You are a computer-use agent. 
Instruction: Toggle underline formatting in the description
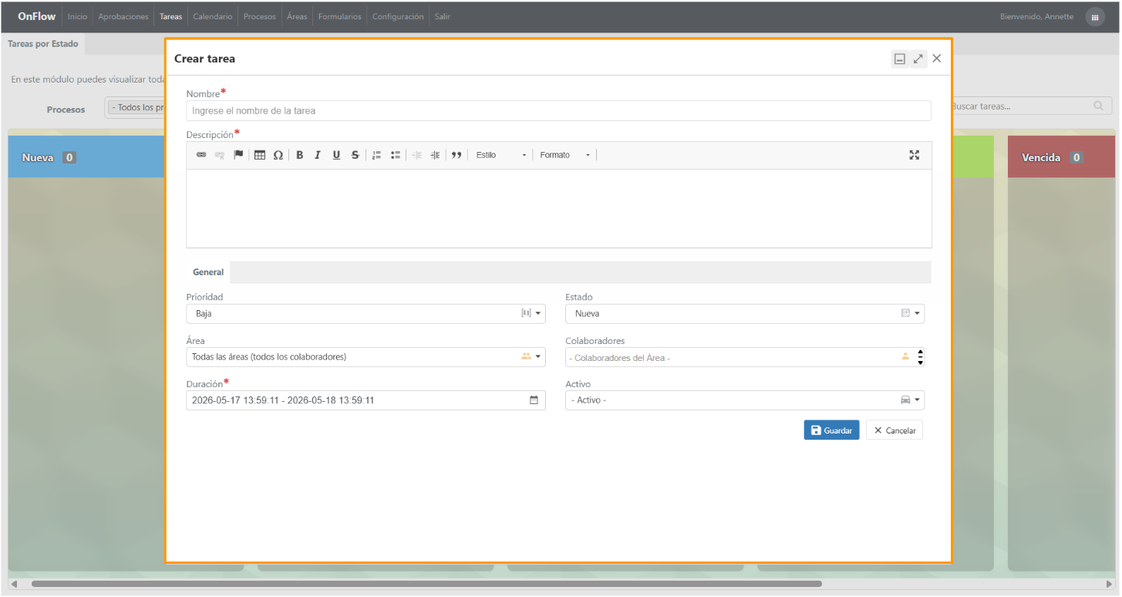pyautogui.click(x=336, y=155)
